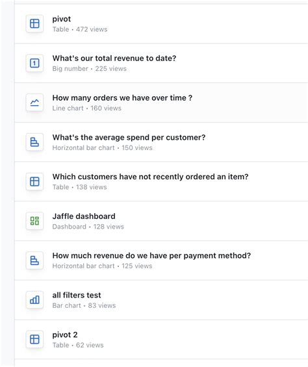Click the table icon beside pivot 2
The image size is (308, 367).
click(34, 339)
